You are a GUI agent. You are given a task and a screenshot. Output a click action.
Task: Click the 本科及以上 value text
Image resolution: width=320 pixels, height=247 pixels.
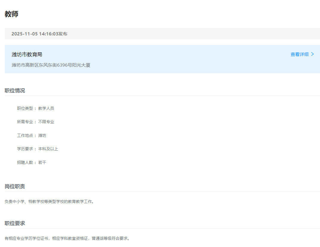pyautogui.click(x=48, y=149)
